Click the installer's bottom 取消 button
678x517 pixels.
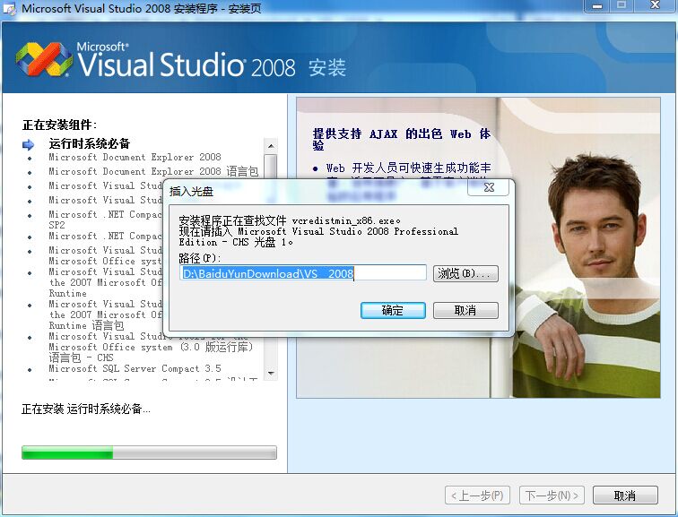tap(625, 495)
